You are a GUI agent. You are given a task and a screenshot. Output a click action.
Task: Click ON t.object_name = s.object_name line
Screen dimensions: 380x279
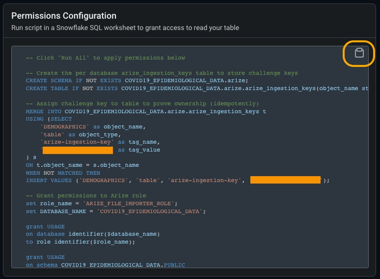click(x=82, y=165)
